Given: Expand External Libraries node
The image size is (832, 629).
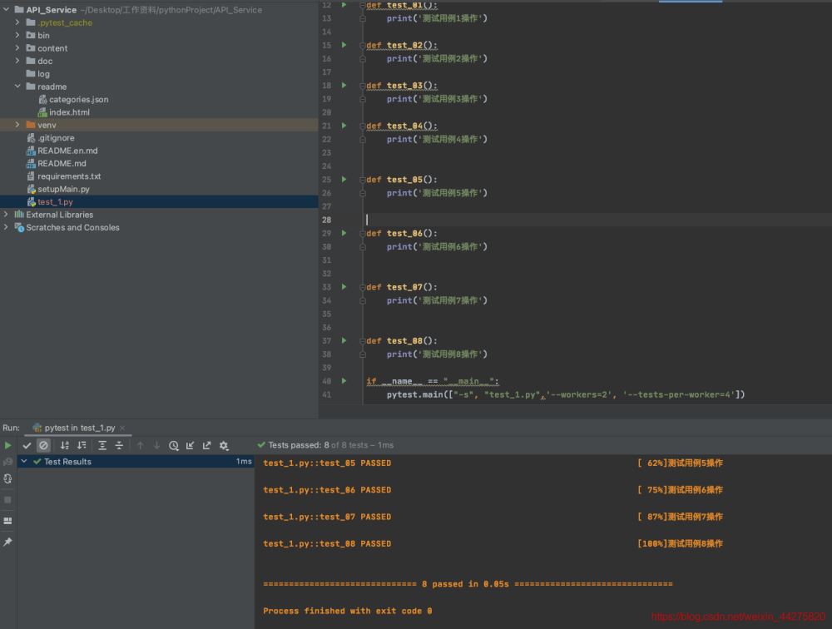Looking at the screenshot, I should (x=7, y=215).
